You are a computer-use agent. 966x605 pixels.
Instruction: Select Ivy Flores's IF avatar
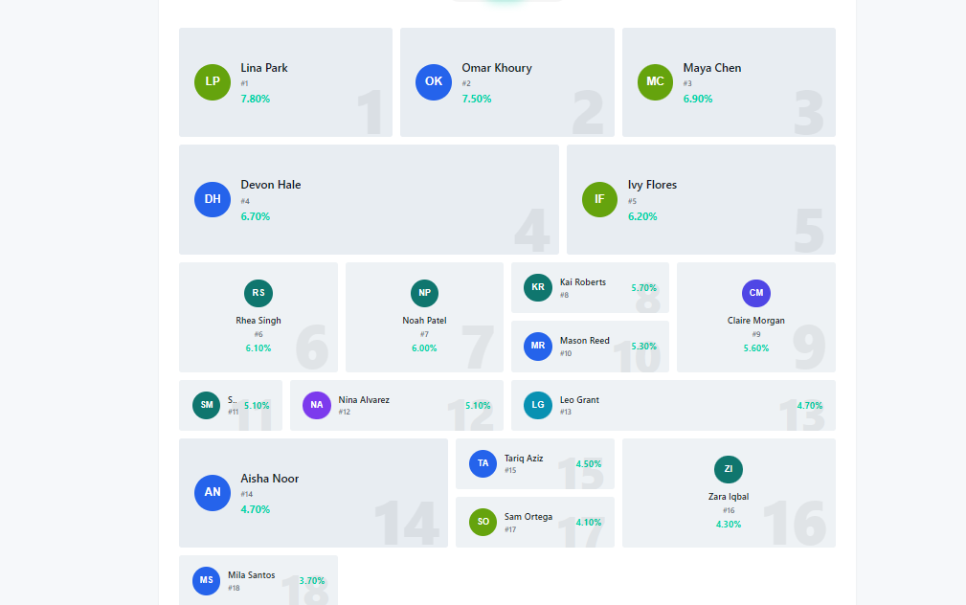pos(599,199)
